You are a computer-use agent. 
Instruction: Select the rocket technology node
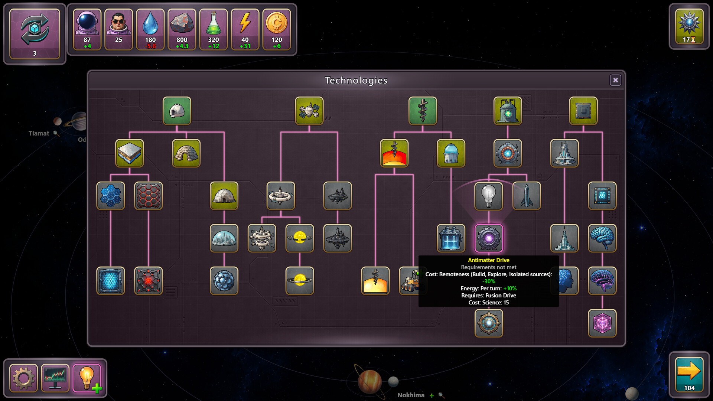(527, 196)
